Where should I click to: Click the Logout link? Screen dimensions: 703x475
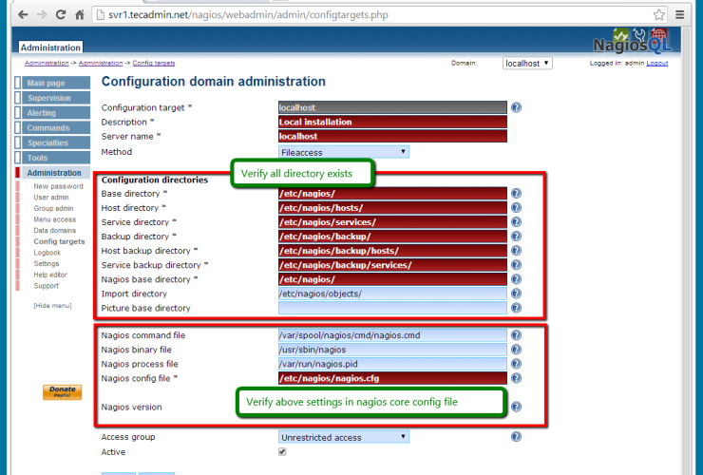click(x=657, y=64)
